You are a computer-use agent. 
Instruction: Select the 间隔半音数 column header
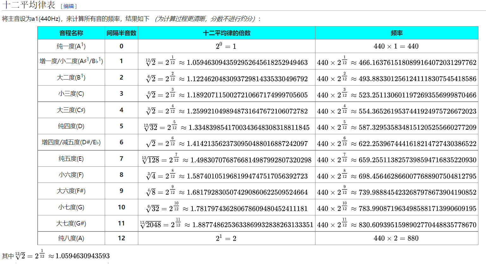pos(121,33)
